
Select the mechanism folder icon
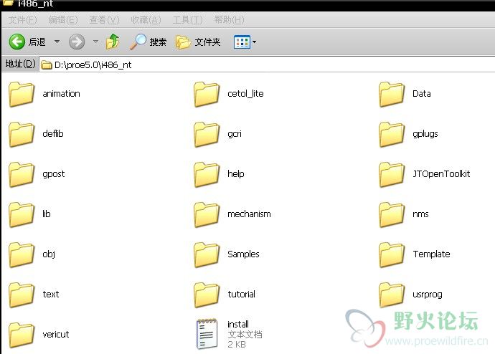pos(207,214)
